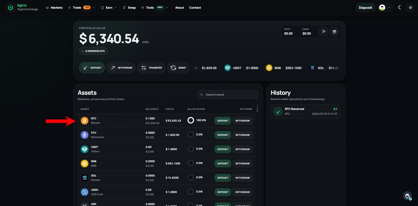The width and height of the screenshot is (418, 206).
Task: Expand the Trade menu dropdown
Action: click(82, 8)
